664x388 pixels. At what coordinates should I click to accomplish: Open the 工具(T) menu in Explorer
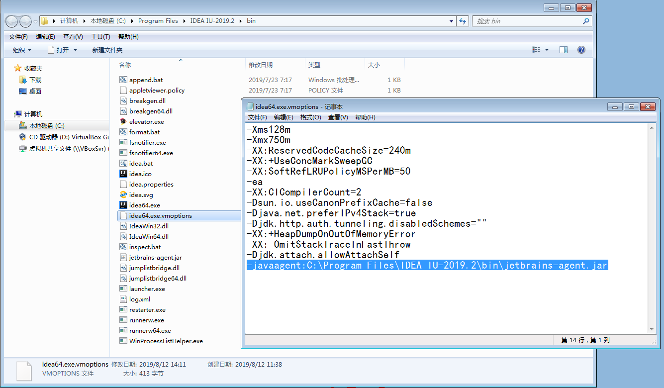pos(100,37)
